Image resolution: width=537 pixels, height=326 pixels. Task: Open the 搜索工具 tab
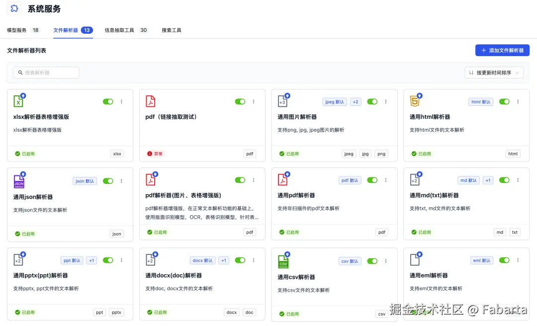[x=172, y=30]
